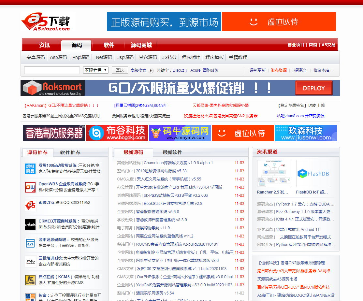This screenshot has height=301, width=363.
Task: Open the Rancher 2.5 news thumbnail
Action: tap(274, 174)
